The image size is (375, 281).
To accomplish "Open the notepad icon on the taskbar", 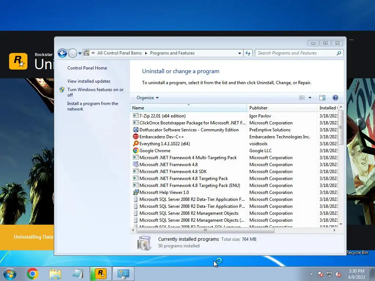I will [x=78, y=274].
